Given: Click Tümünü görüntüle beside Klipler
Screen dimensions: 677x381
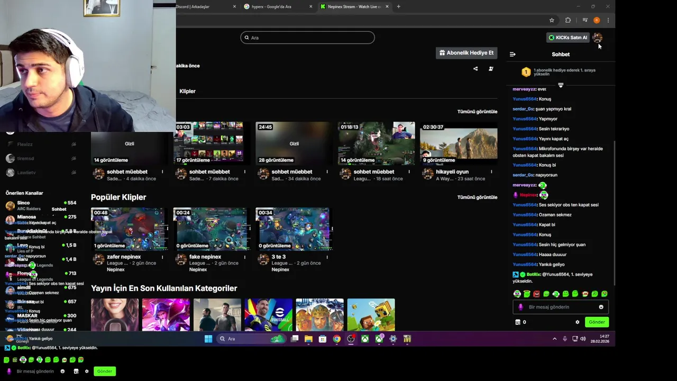Looking at the screenshot, I should 477,112.
